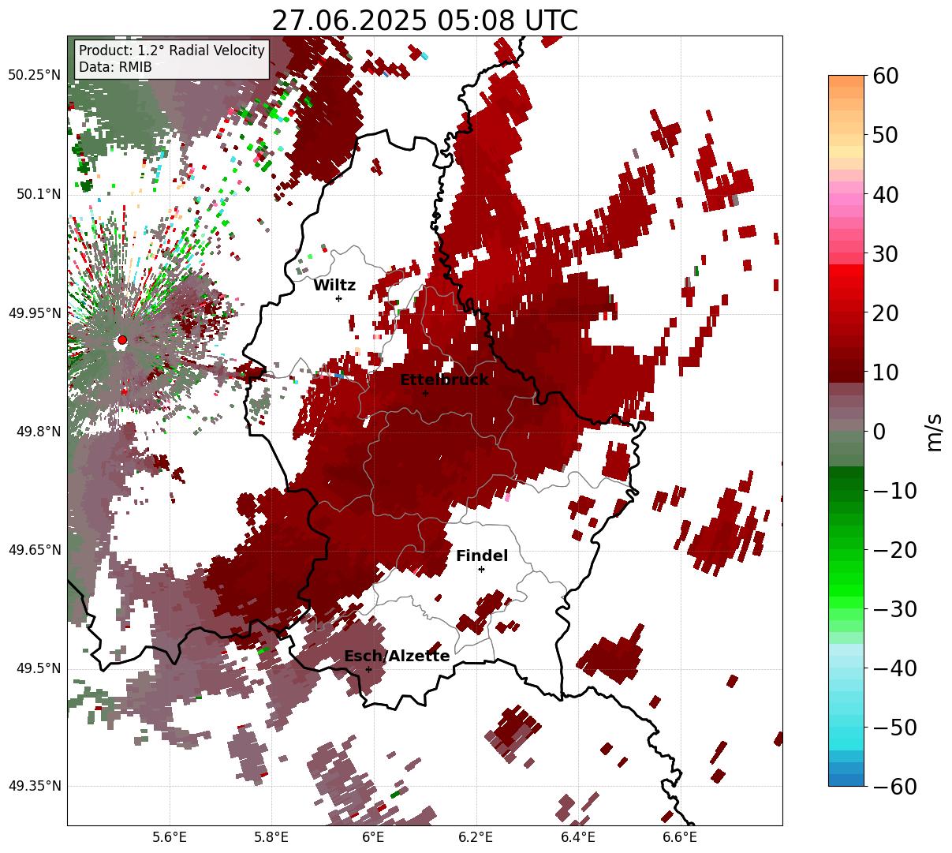Click the latitude label 49.35°N
The width and height of the screenshot is (952, 853).
[x=35, y=787]
